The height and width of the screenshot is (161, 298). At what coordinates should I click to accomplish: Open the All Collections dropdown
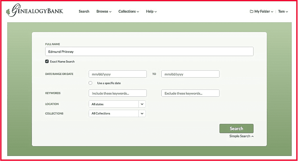(x=117, y=113)
